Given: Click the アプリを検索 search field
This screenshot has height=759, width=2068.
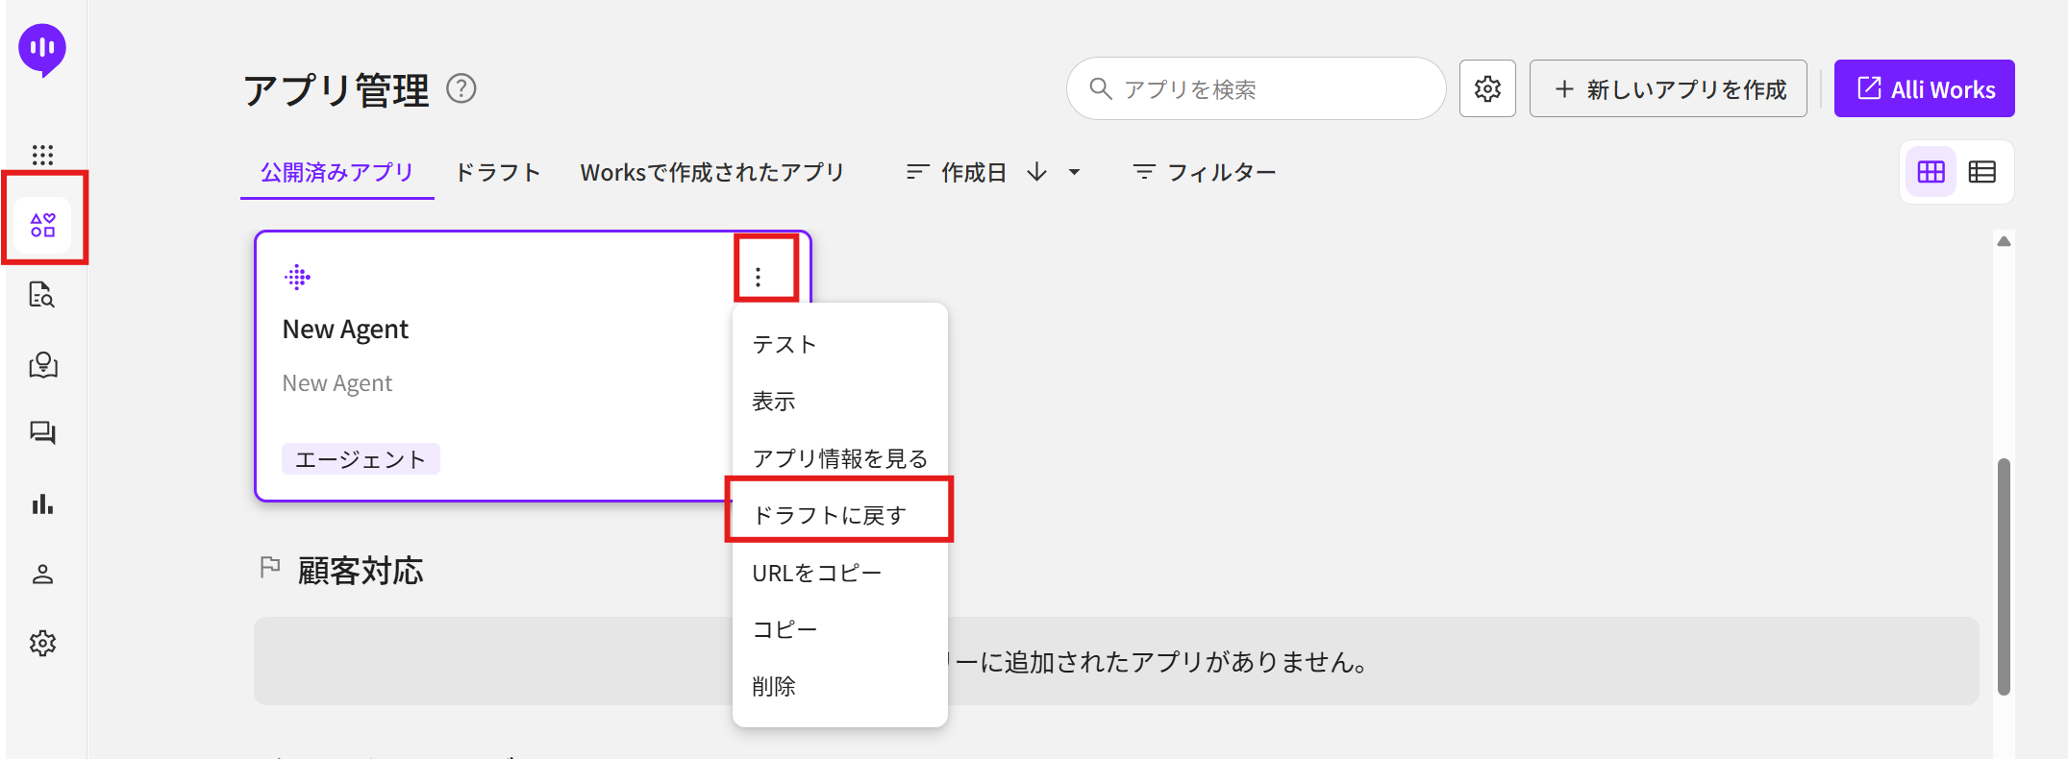Looking at the screenshot, I should point(1269,89).
